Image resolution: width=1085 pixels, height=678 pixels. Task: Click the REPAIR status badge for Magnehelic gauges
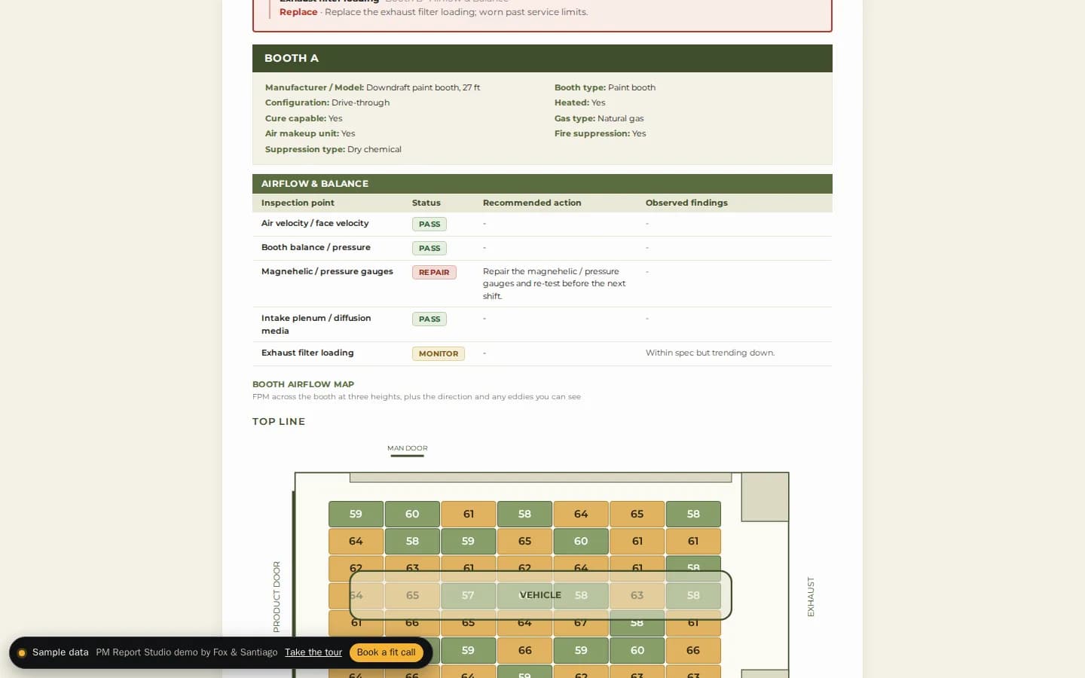click(x=434, y=273)
